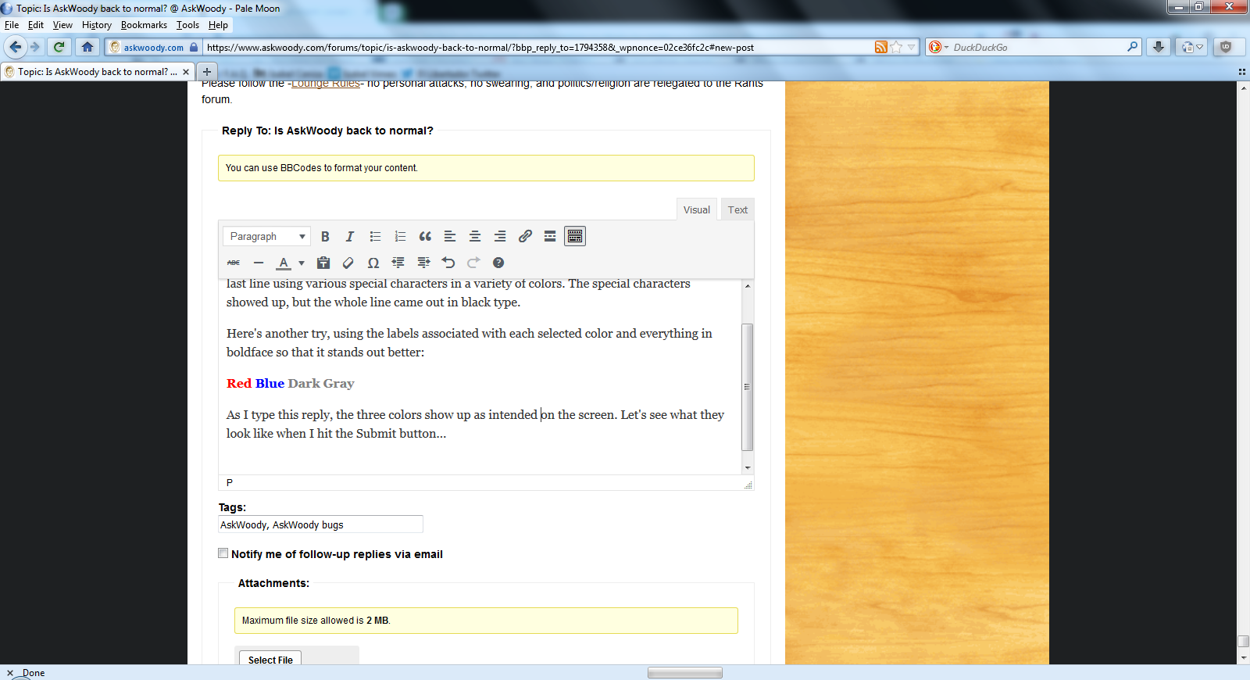The height and width of the screenshot is (680, 1250).
Task: Undo the last edit in editor
Action: pyautogui.click(x=448, y=263)
